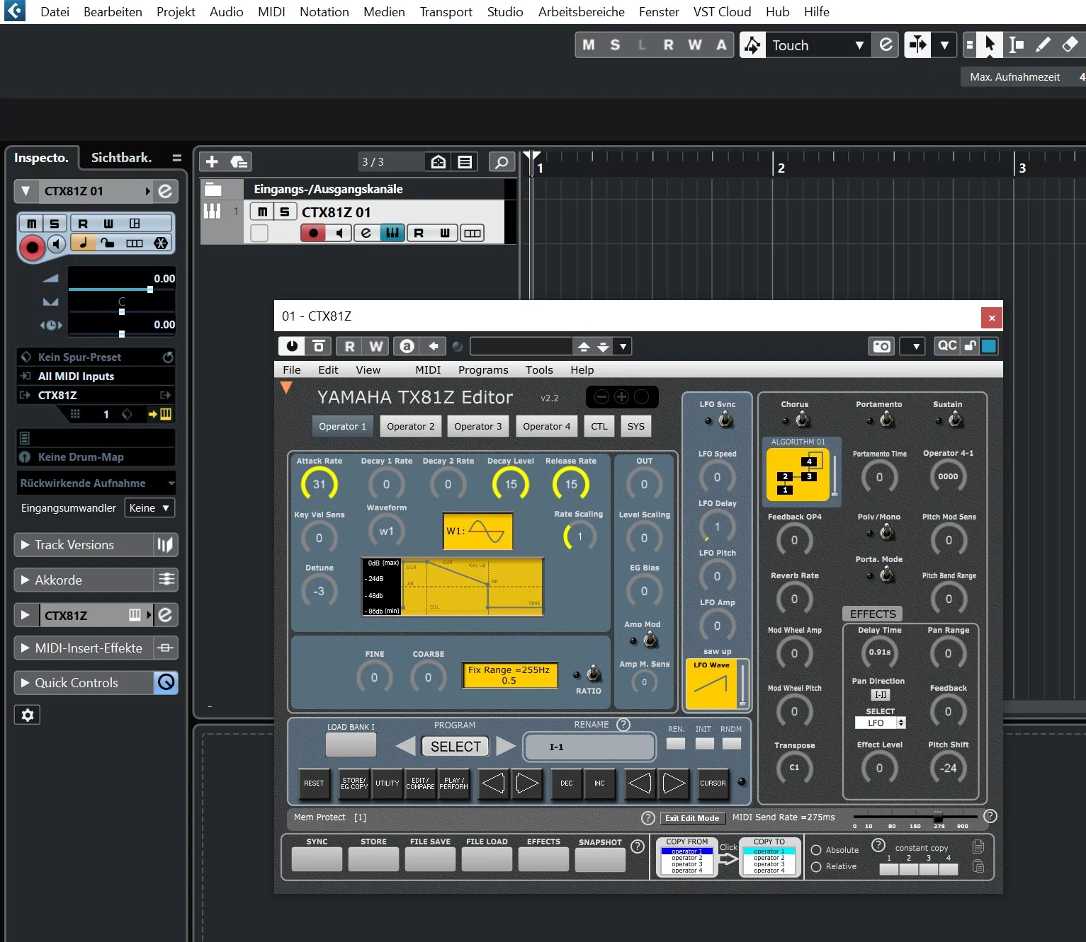Click the program name field I-1
Screen dimensions: 1086x942
point(589,747)
